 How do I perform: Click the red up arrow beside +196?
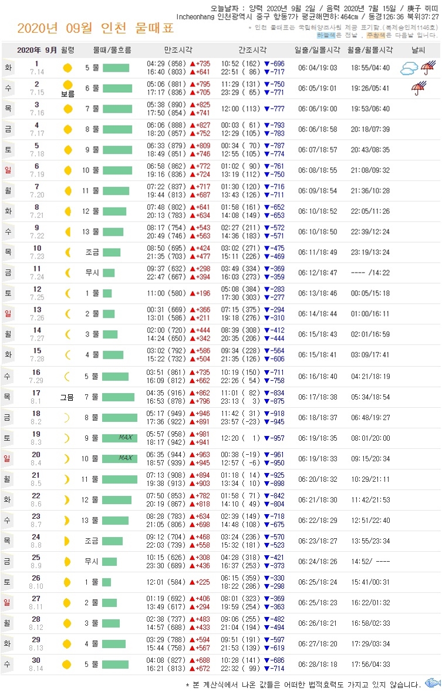pos(193,293)
